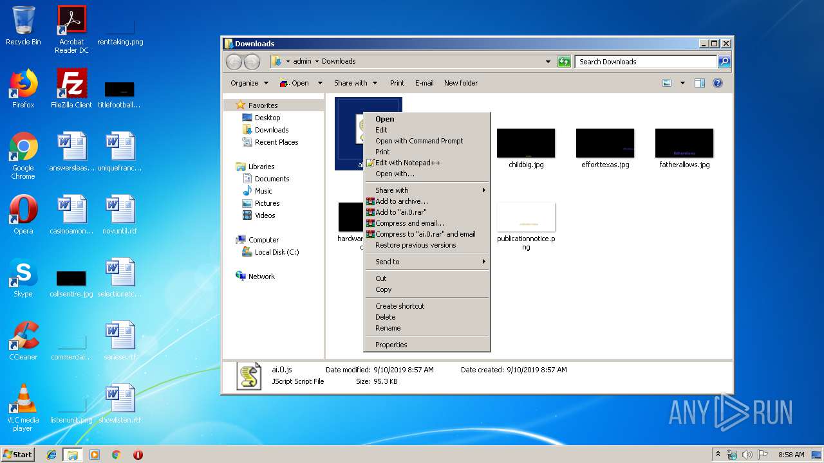
Task: Click the Search Downloads input field
Action: (x=646, y=62)
